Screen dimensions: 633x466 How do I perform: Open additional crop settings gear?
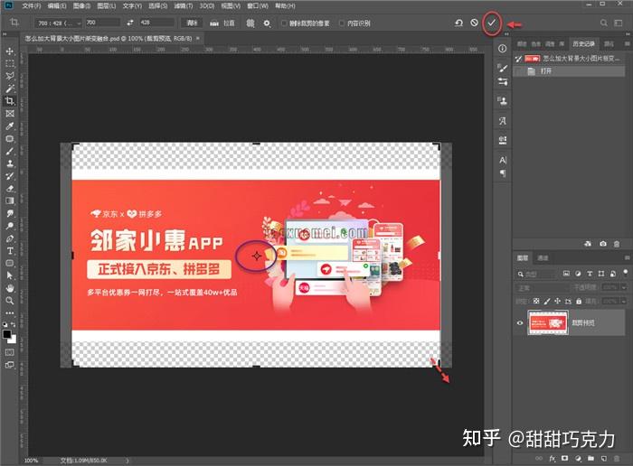click(x=267, y=23)
